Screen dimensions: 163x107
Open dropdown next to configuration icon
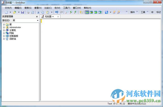pos(111,12)
